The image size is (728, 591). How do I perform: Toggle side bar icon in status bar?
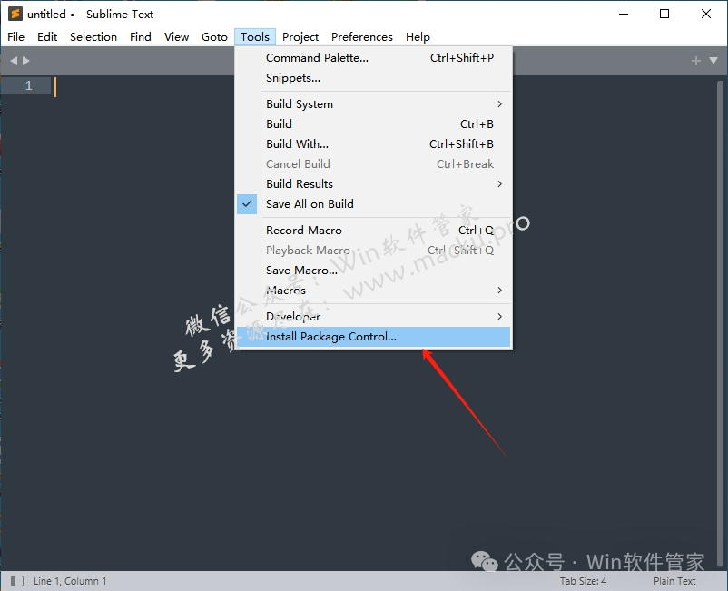17,581
